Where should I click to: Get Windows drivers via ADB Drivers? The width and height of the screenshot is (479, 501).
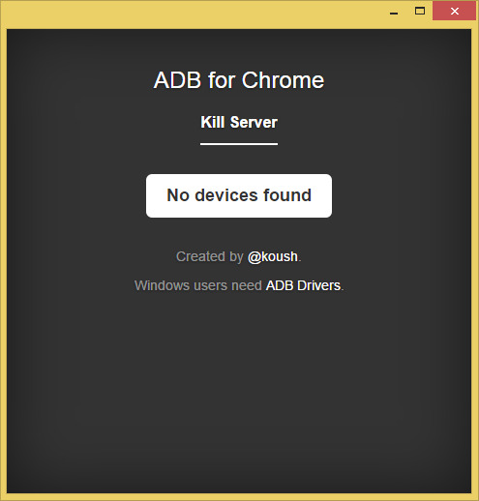[303, 285]
